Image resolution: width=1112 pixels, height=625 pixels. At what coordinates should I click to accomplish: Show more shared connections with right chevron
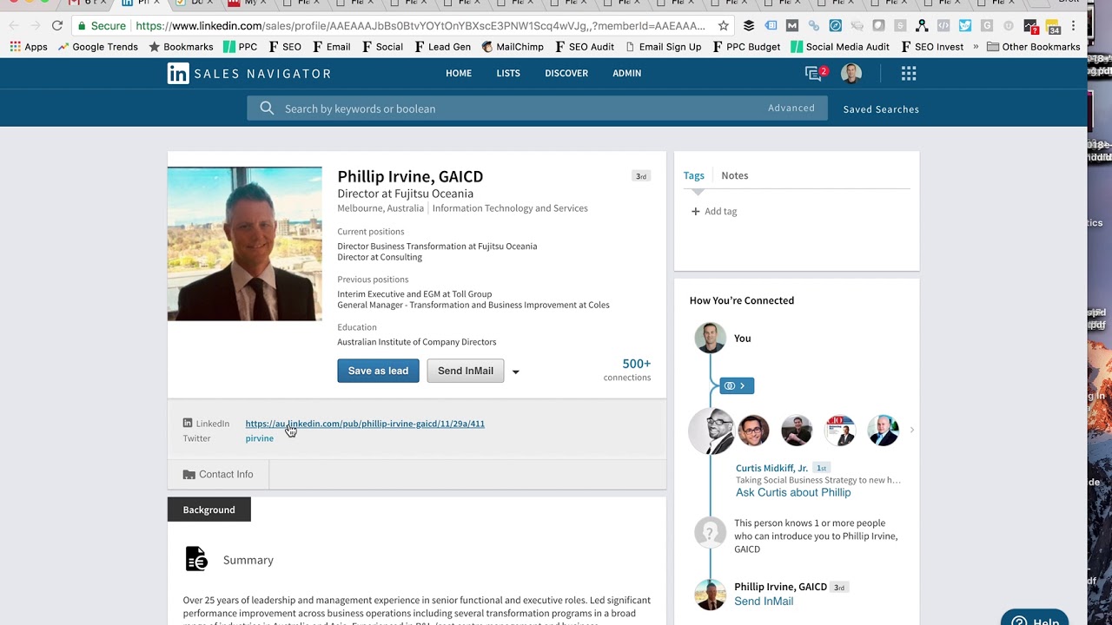click(x=911, y=430)
